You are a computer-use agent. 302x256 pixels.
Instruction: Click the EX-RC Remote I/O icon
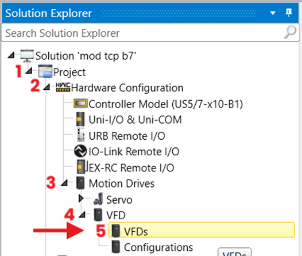81,167
